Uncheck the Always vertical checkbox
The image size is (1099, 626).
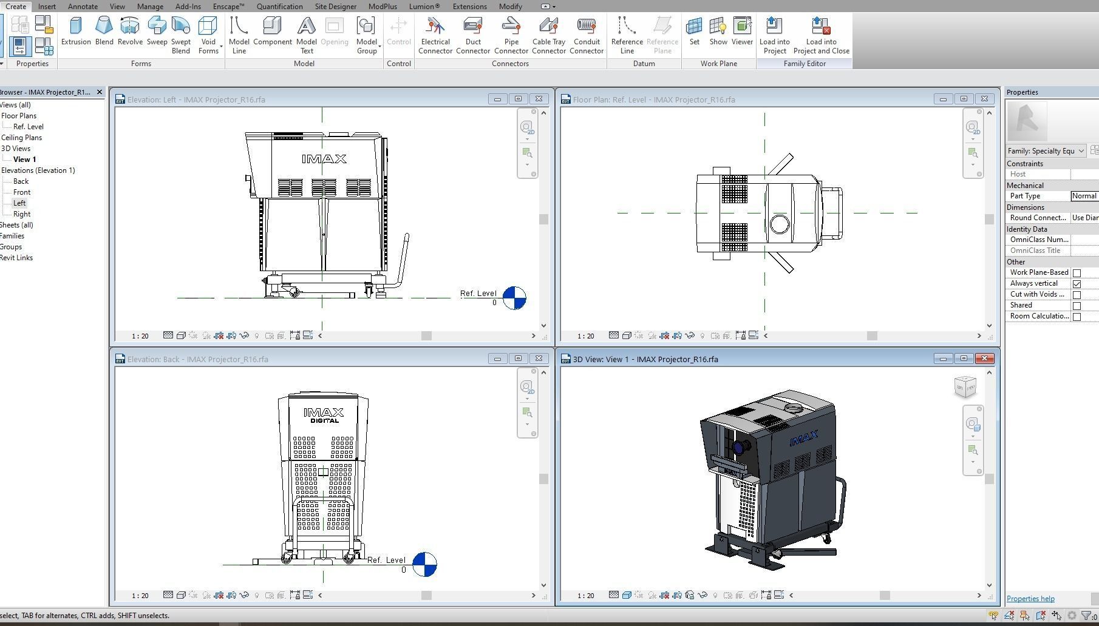(x=1077, y=284)
